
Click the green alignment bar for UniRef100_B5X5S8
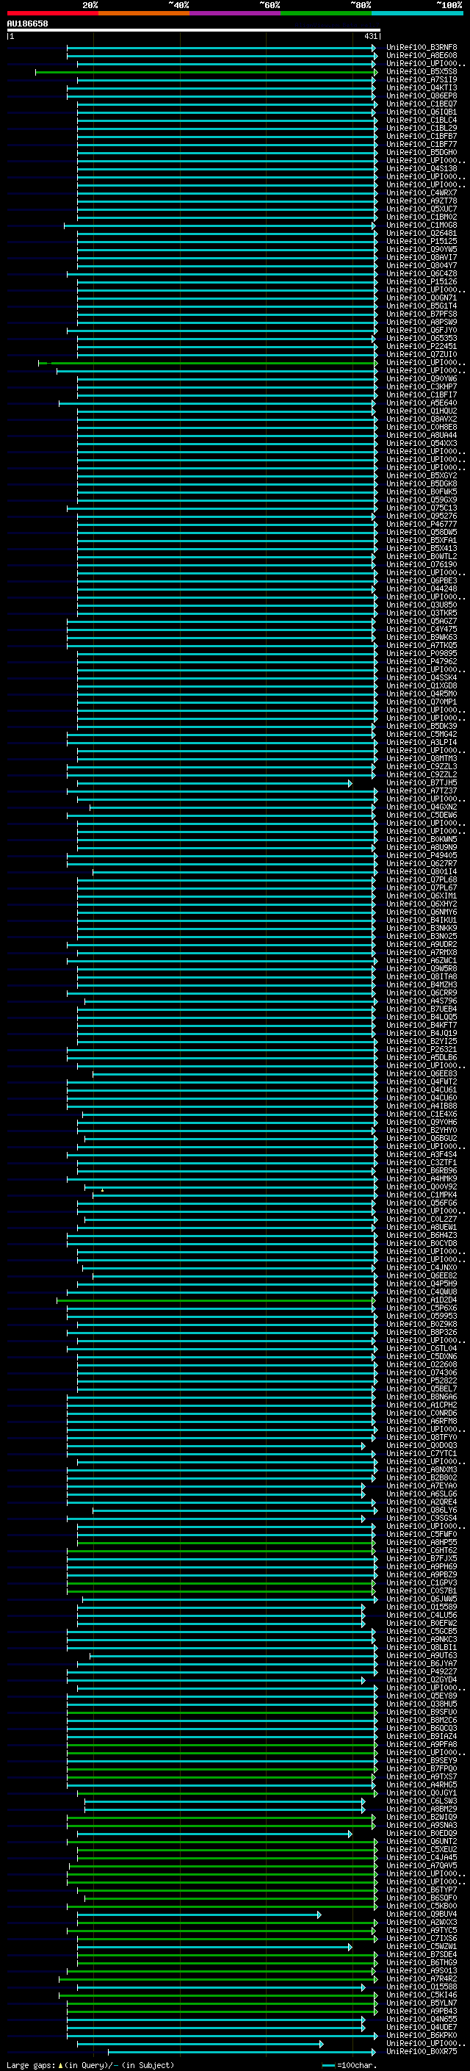[x=206, y=72]
